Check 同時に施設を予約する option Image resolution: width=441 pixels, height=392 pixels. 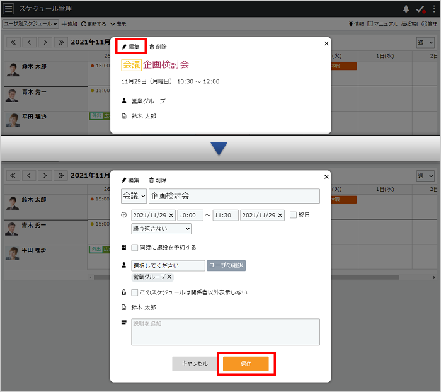[x=134, y=247]
